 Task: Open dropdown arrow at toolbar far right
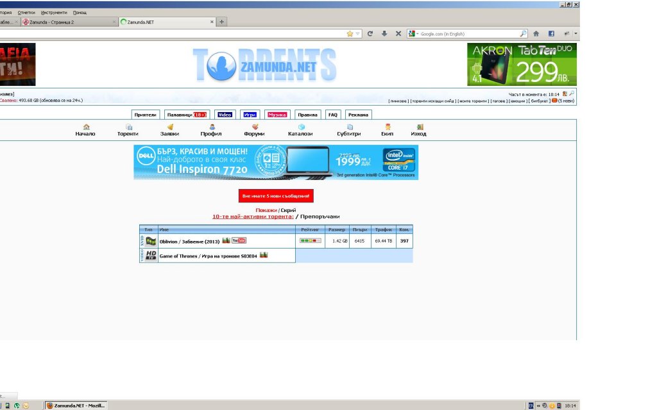(576, 34)
